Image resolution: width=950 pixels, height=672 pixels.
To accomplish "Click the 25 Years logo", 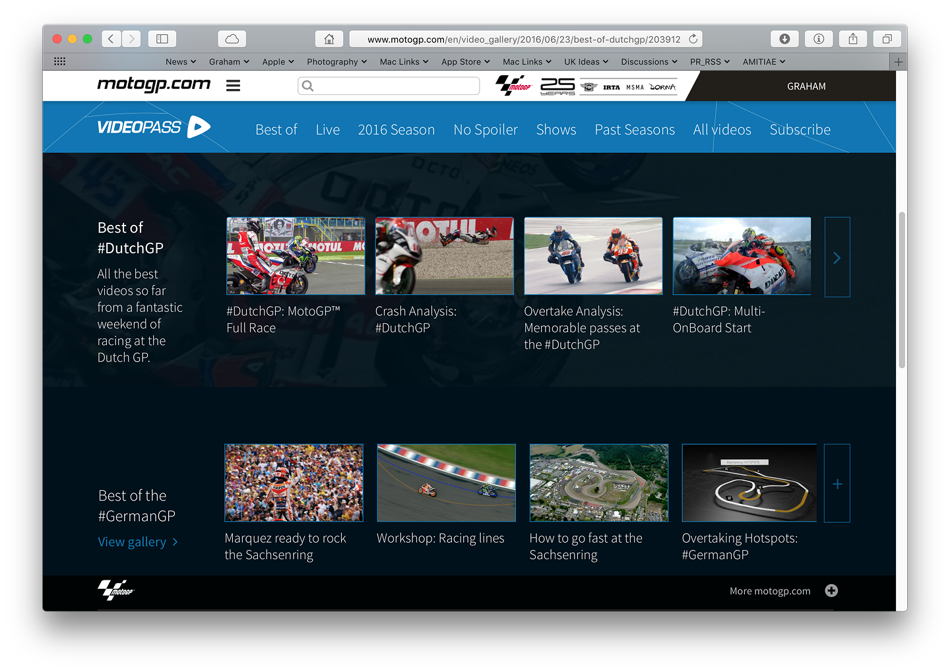I will 557,86.
